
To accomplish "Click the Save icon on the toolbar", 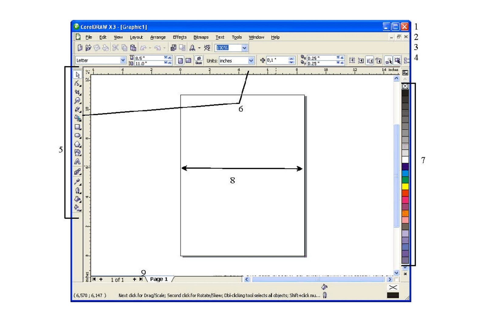I will (97, 48).
